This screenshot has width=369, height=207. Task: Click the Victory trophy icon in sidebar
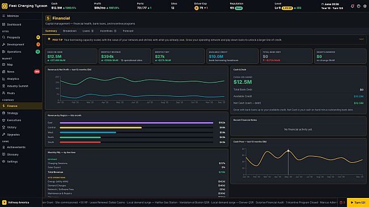(3, 127)
